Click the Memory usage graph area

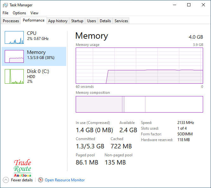click(139, 66)
